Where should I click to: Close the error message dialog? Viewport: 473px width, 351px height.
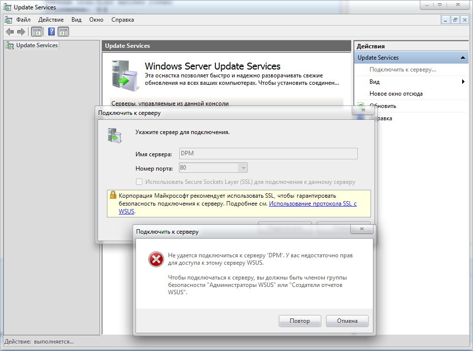point(362,229)
